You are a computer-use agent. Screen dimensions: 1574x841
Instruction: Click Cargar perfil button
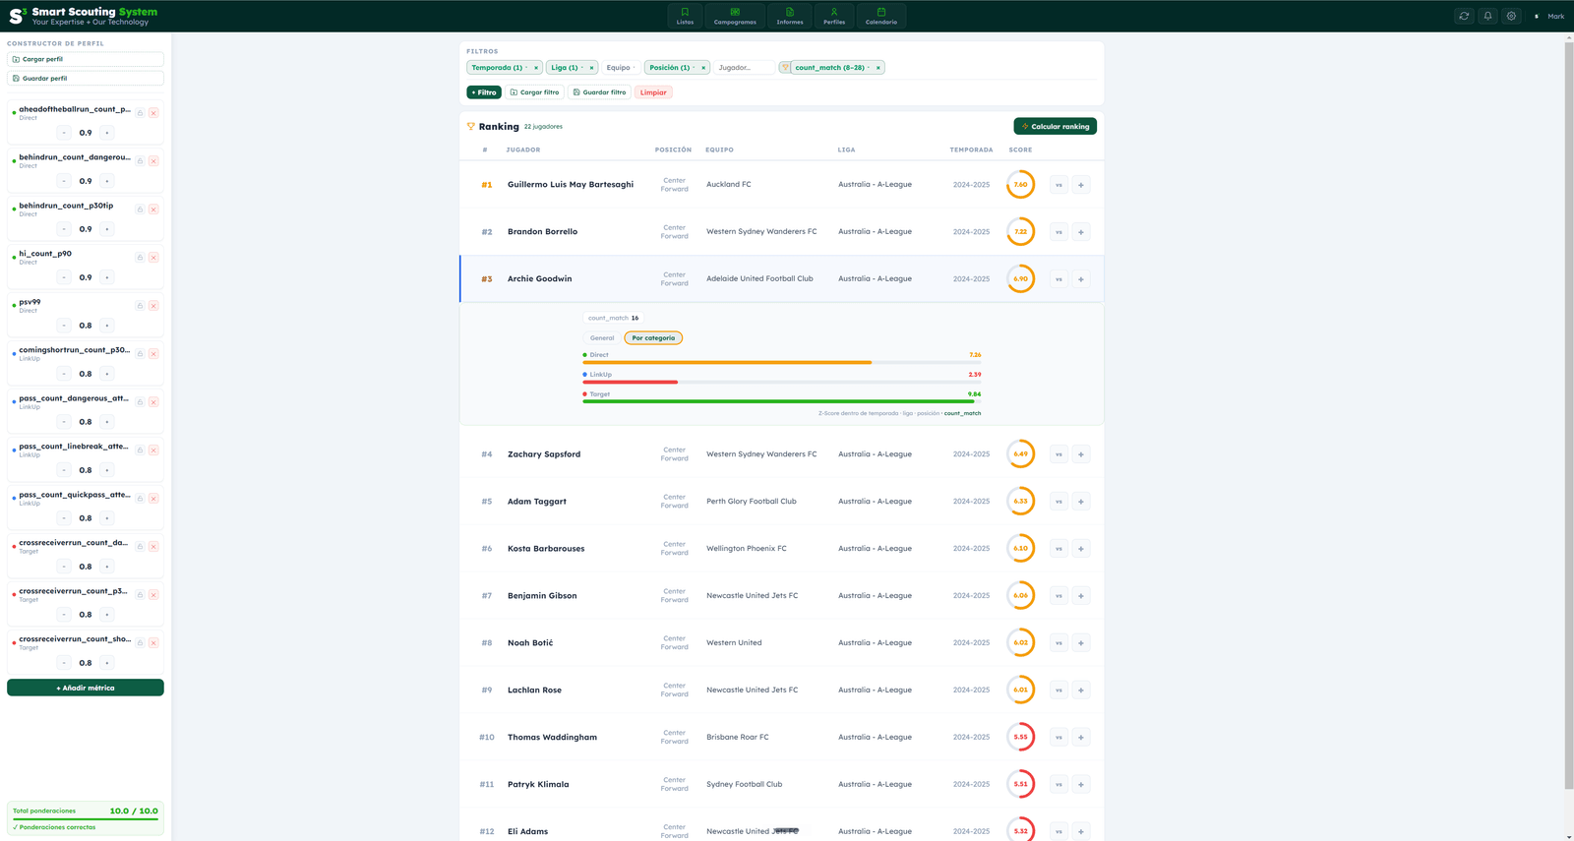86,59
